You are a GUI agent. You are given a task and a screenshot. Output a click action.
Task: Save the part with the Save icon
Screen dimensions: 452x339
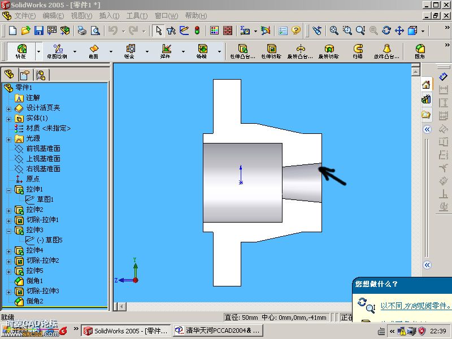click(38, 31)
